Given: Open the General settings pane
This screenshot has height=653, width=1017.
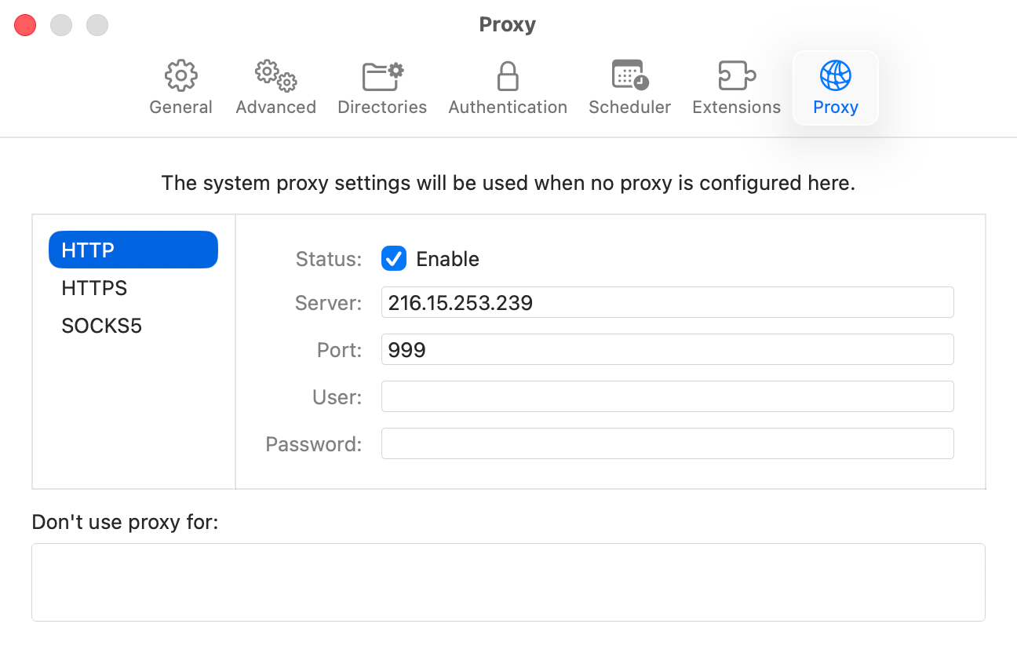Looking at the screenshot, I should (180, 86).
